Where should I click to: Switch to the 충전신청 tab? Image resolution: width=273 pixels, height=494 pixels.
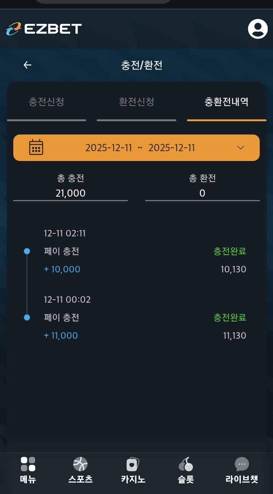click(x=46, y=102)
